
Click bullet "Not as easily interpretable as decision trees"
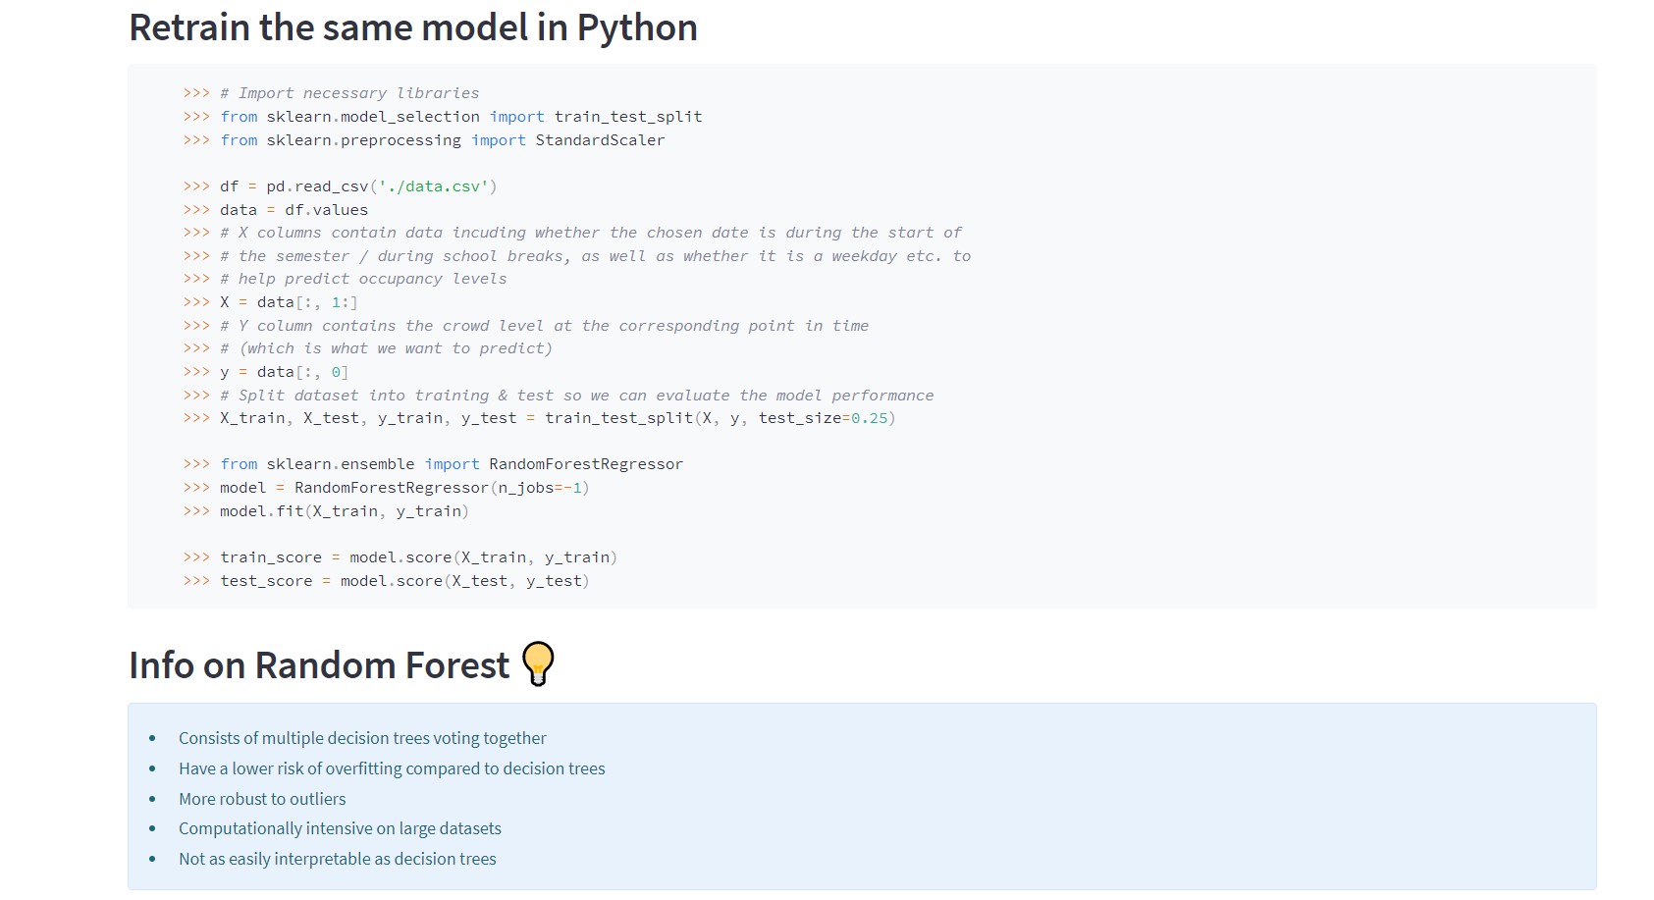338,859
